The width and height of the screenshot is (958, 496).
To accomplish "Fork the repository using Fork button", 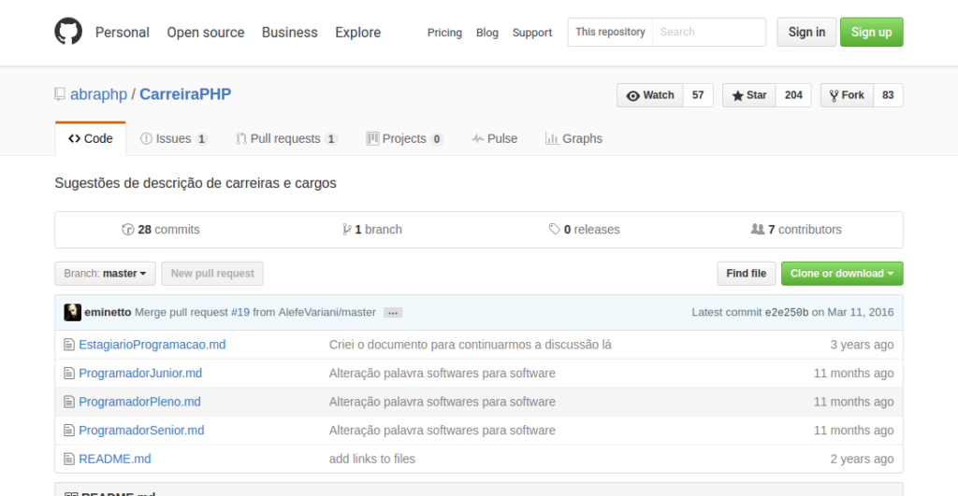I will [847, 95].
